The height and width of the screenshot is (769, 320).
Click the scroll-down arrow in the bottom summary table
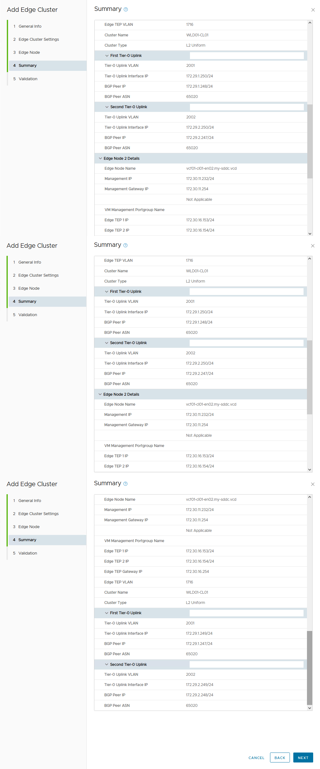tap(309, 708)
